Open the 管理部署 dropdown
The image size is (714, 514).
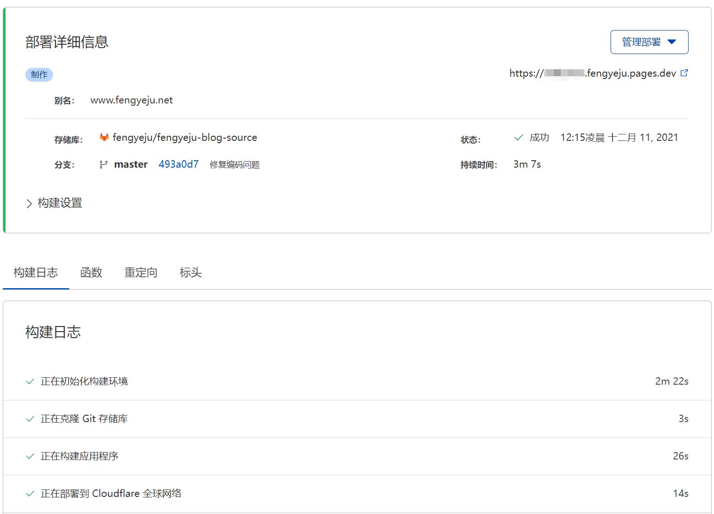point(649,42)
